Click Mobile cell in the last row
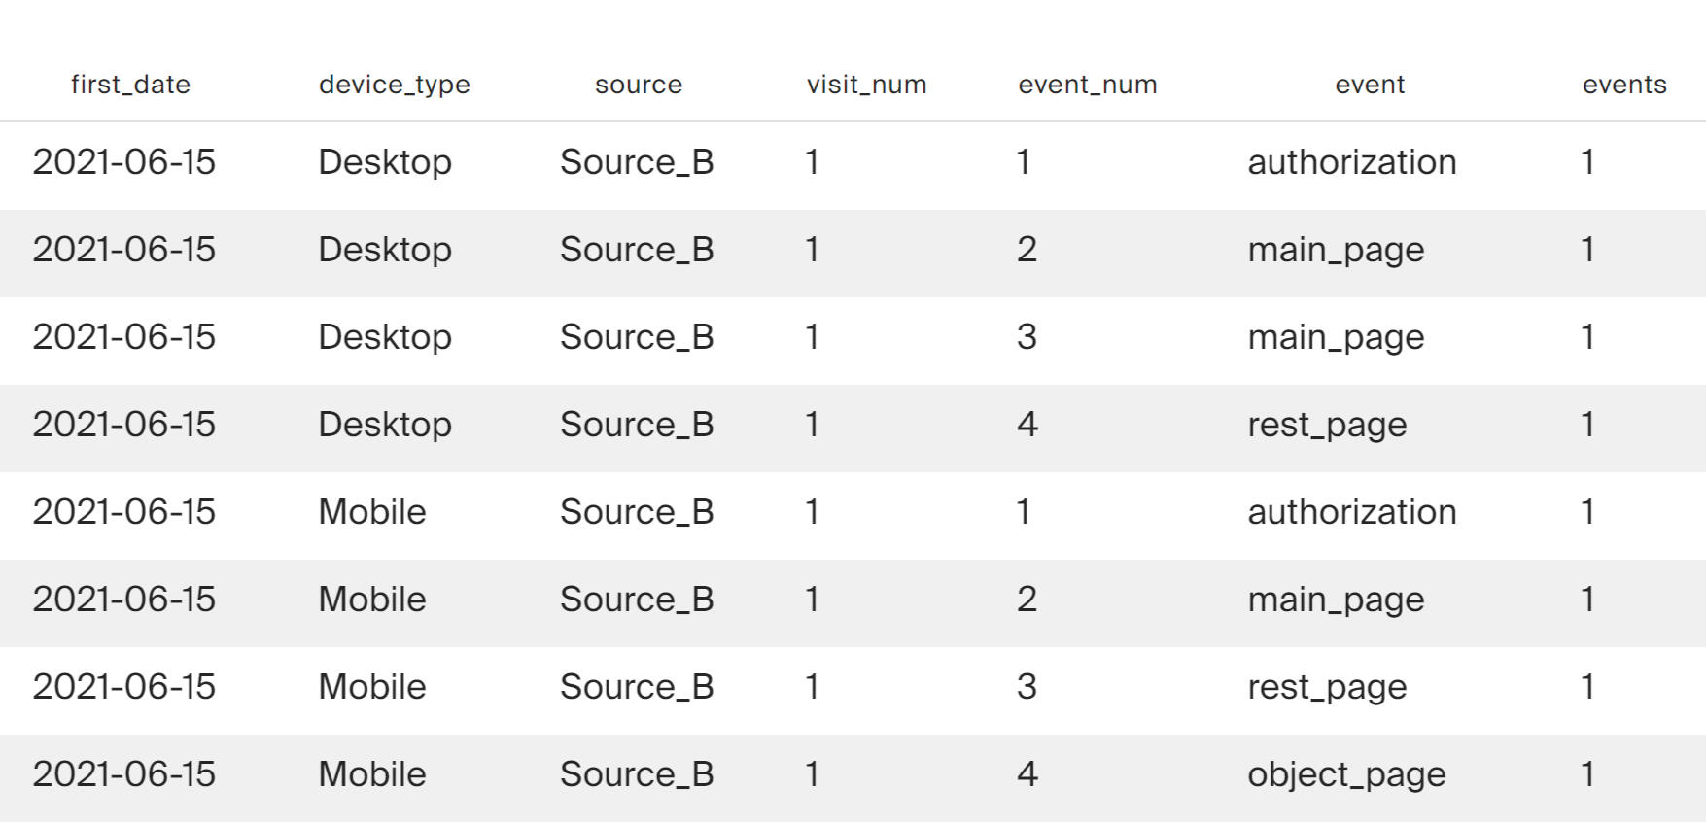This screenshot has height=823, width=1706. [372, 774]
